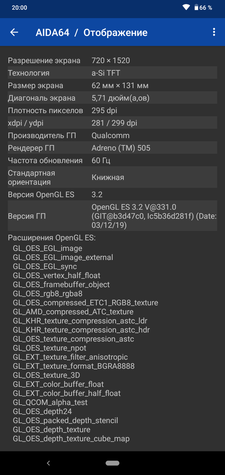Select the Частота обновления row
225x475 pixels.
click(112, 160)
